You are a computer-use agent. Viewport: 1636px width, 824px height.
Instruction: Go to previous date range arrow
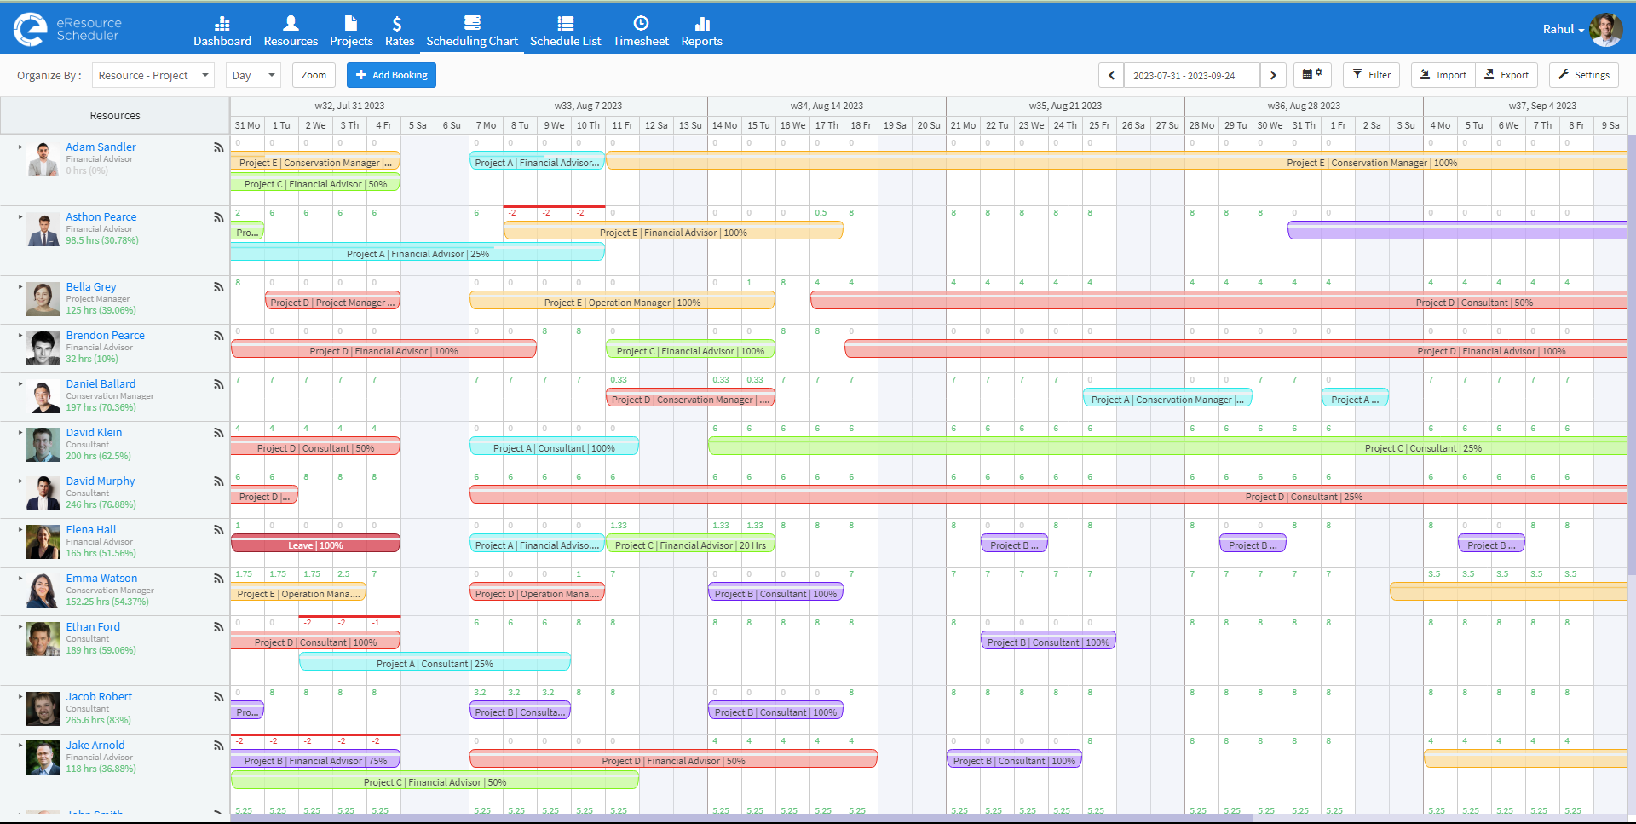point(1111,75)
